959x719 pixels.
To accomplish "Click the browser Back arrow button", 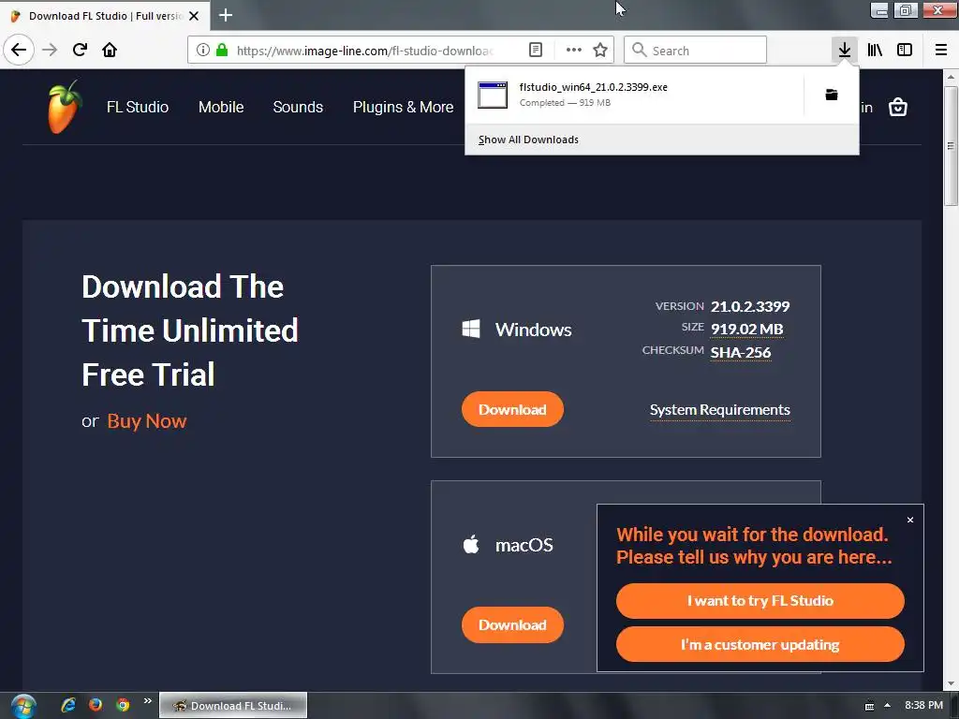I will point(19,50).
